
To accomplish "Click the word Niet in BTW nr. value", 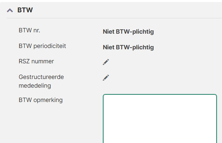I will [108, 32].
